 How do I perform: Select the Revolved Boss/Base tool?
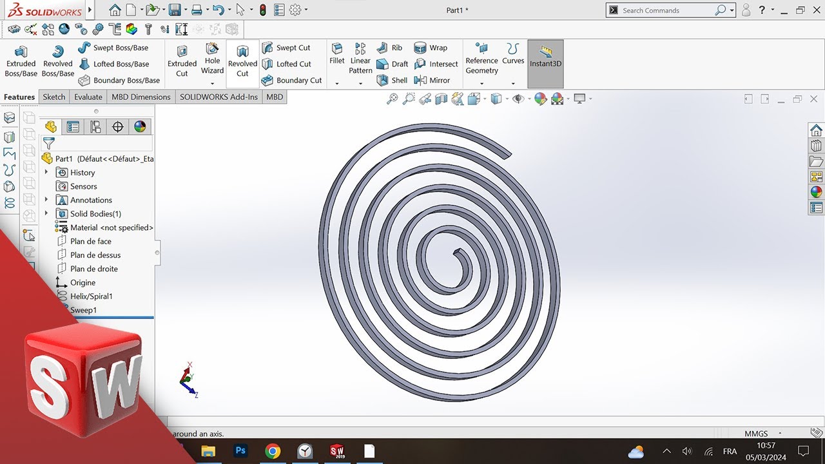(x=58, y=61)
